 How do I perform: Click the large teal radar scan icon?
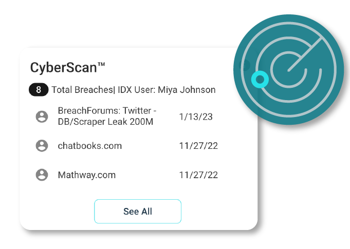289,69
